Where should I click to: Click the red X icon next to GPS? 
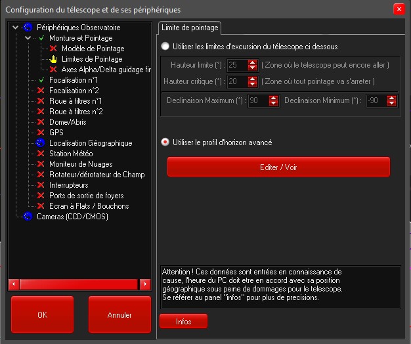coord(41,133)
